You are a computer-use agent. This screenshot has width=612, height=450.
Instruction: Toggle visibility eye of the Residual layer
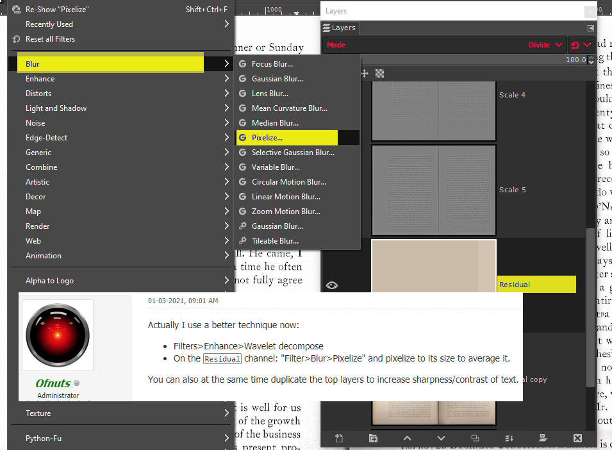(x=332, y=285)
